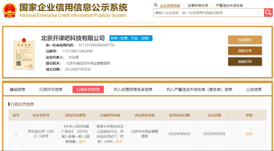Open the business license thumbnail image
This screenshot has width=274, height=151.
click(24, 54)
